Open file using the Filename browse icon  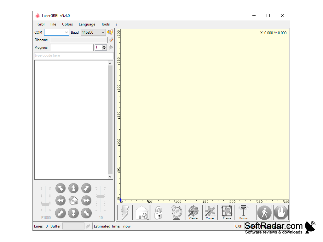[x=111, y=40]
